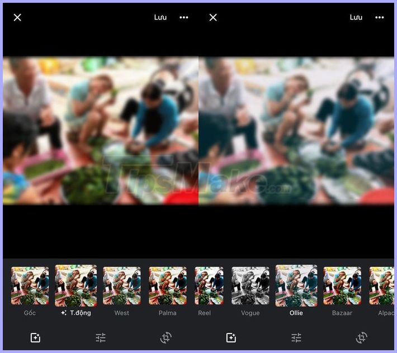397x353 pixels.
Task: Open filters tab icon in right screen
Action: tap(231, 337)
